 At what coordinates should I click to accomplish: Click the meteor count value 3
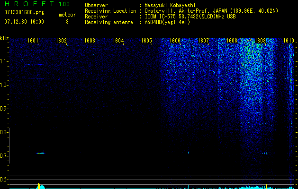(67, 22)
